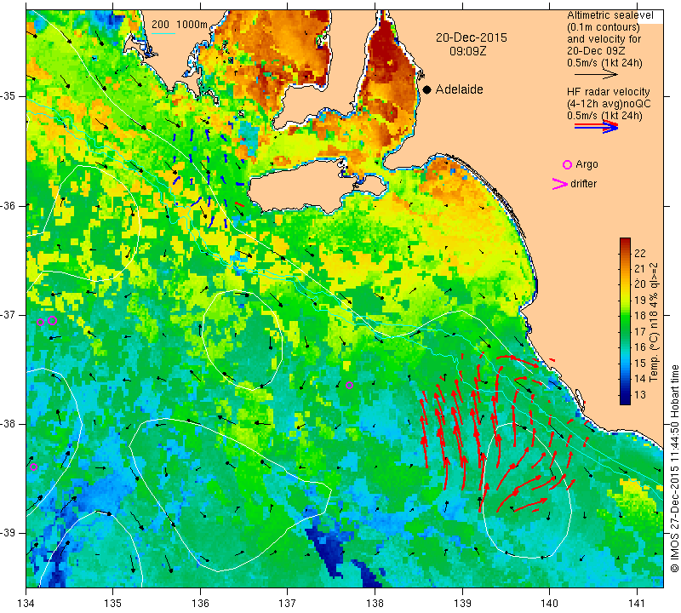Click the '200 1000m' depth contour label
Image resolution: width=681 pixels, height=613 pixels.
coord(180,25)
